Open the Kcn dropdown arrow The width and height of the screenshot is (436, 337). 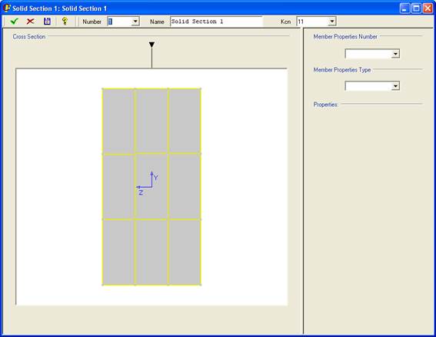pyautogui.click(x=331, y=22)
